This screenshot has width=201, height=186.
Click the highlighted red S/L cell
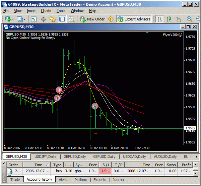[105, 171]
